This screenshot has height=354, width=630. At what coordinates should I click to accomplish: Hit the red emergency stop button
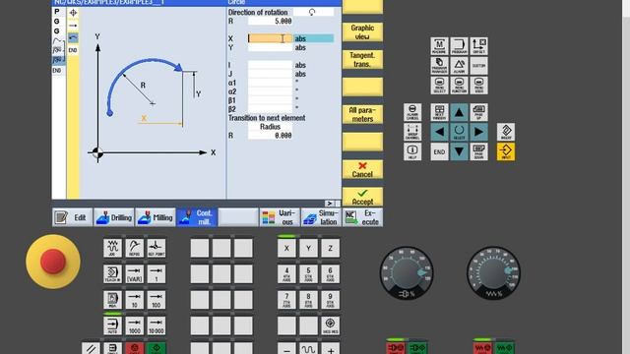(x=52, y=261)
